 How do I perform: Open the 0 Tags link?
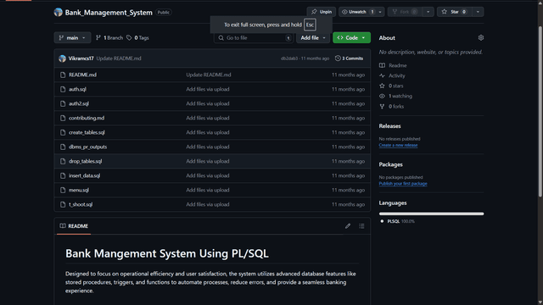(x=137, y=37)
